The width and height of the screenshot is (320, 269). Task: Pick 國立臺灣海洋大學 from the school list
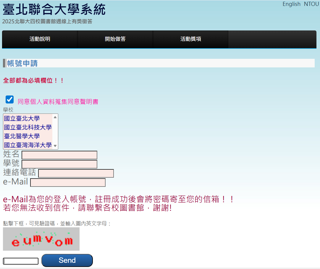coord(28,145)
